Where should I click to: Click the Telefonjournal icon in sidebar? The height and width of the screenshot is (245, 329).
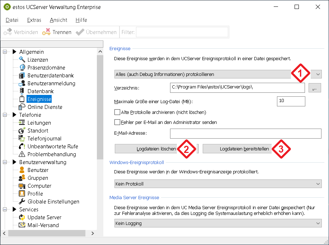pos(22,139)
